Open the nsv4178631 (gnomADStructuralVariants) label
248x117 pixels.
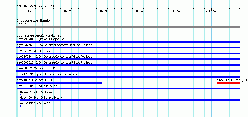pyautogui.click(x=48, y=74)
